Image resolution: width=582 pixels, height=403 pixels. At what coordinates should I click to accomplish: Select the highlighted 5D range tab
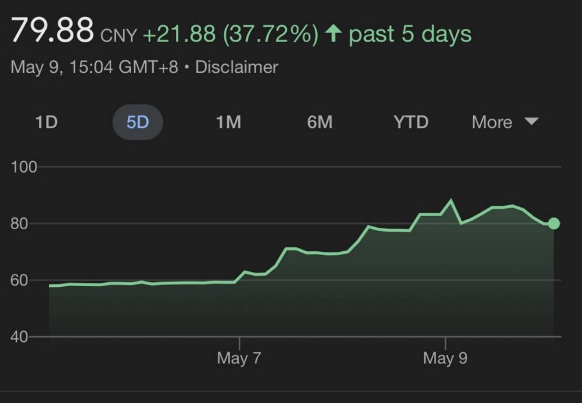[138, 122]
